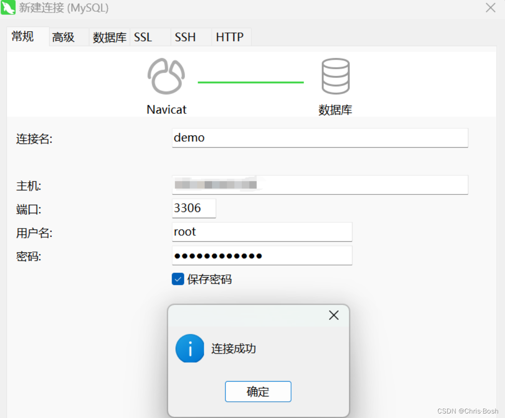Open the 数据库 tab

tap(109, 37)
